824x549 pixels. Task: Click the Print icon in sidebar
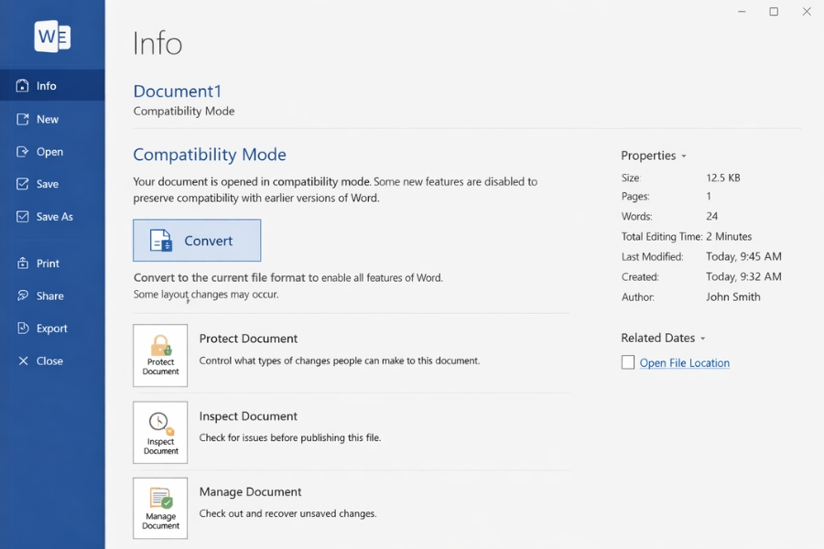[x=23, y=264]
